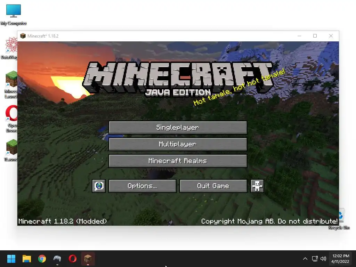Open the Multiplayer server list
Viewport: 356px width, 267px height.
coord(178,144)
